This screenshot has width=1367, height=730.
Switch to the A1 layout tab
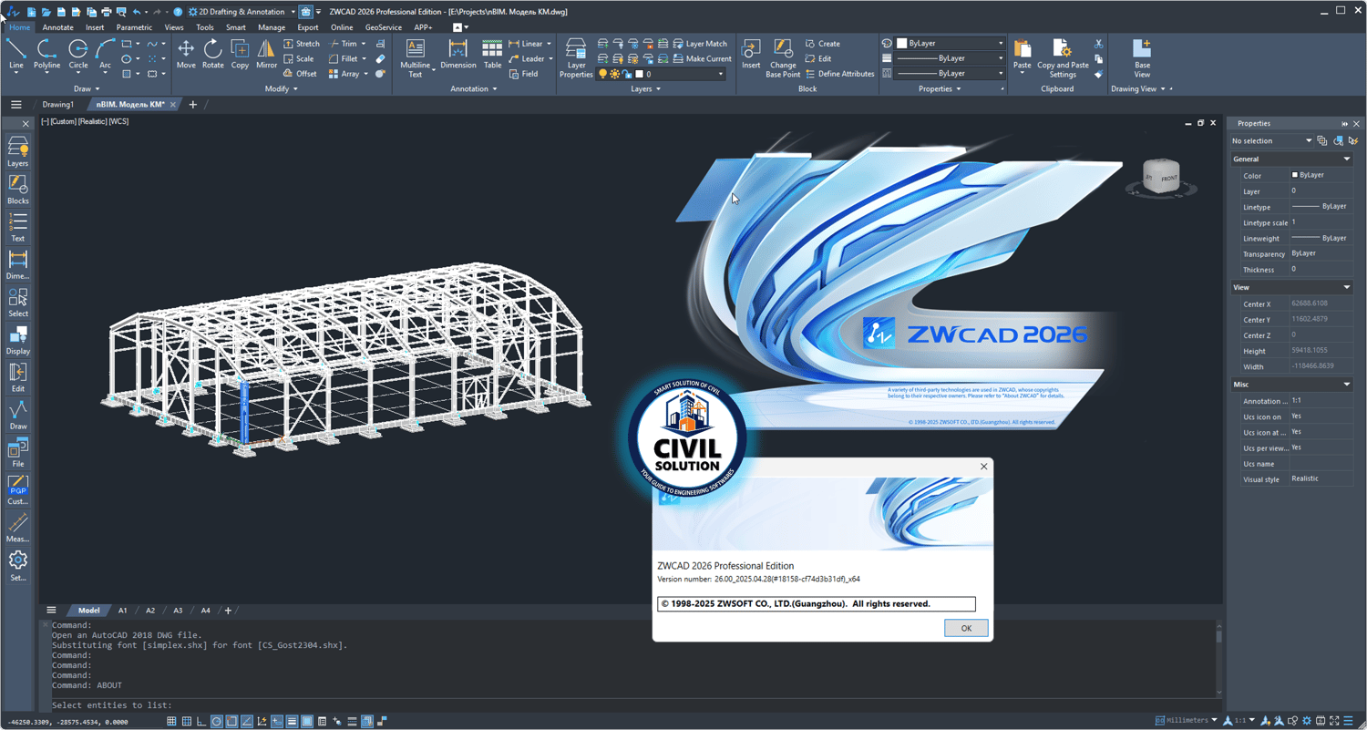click(x=123, y=611)
